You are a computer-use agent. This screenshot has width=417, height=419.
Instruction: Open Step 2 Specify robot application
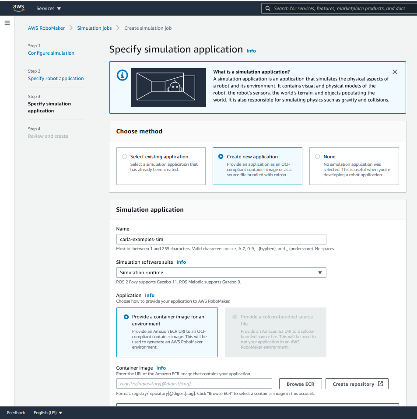point(56,78)
